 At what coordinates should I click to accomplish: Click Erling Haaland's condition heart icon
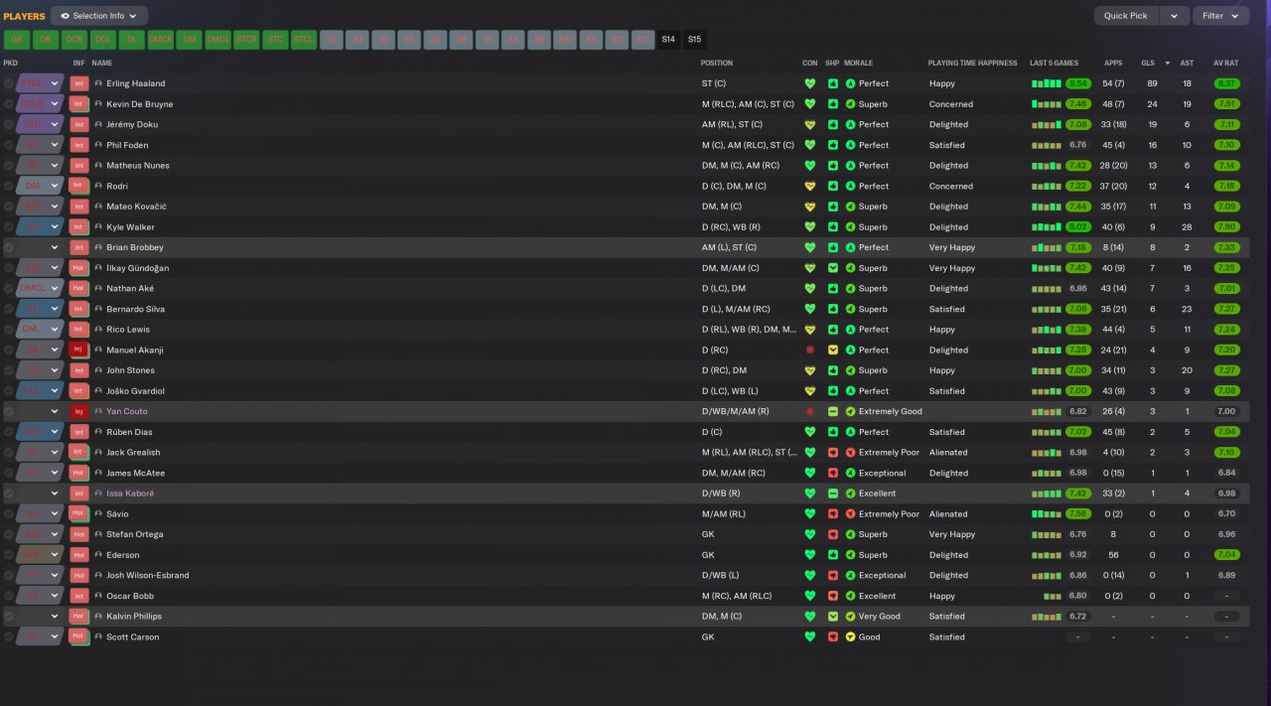pos(809,83)
